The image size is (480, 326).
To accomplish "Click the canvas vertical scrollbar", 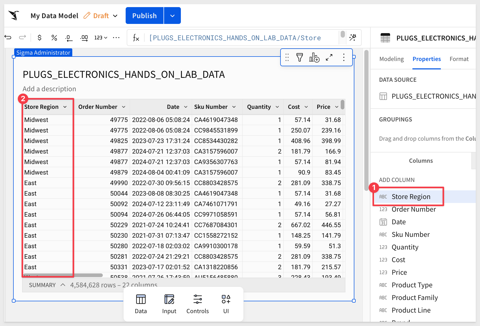I will 366,120.
